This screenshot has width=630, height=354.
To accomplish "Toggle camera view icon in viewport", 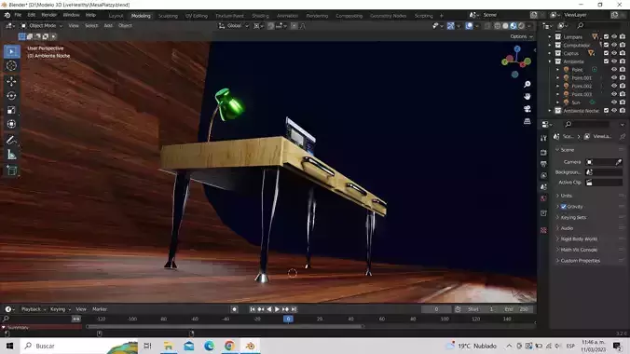I will coord(527,109).
